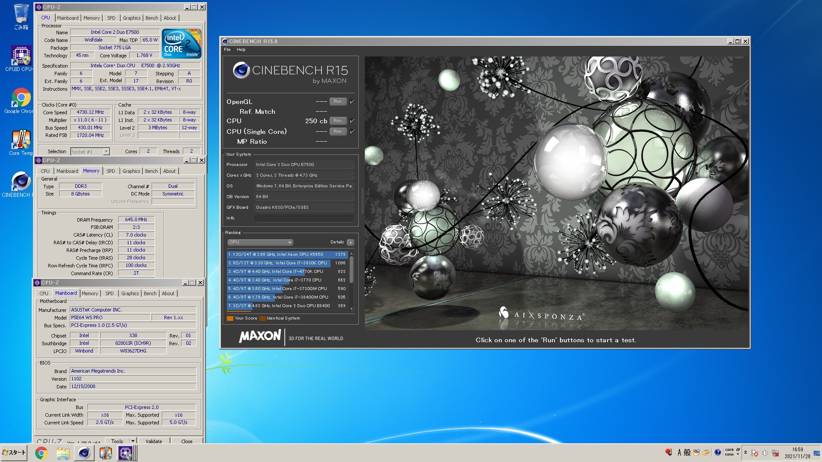Click the CPU-Z Close button

[187, 441]
